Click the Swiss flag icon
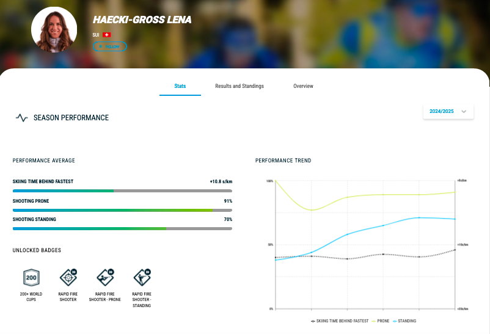This screenshot has width=490, height=334. click(106, 35)
